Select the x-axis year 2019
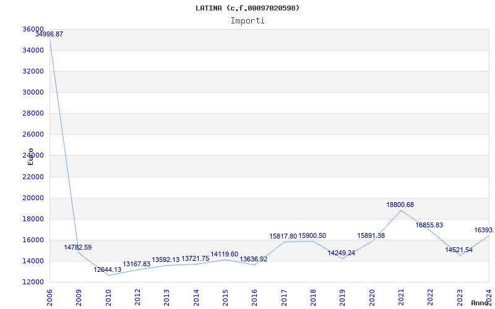Screen dimensions: 495x309 point(343,297)
